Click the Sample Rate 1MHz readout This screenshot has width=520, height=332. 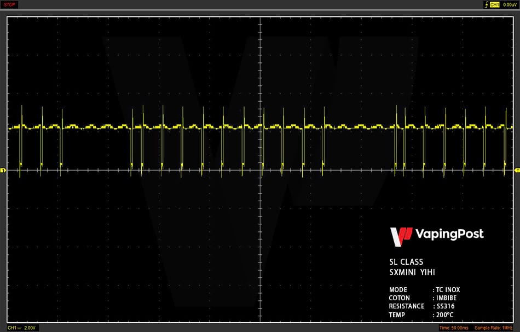click(x=494, y=328)
